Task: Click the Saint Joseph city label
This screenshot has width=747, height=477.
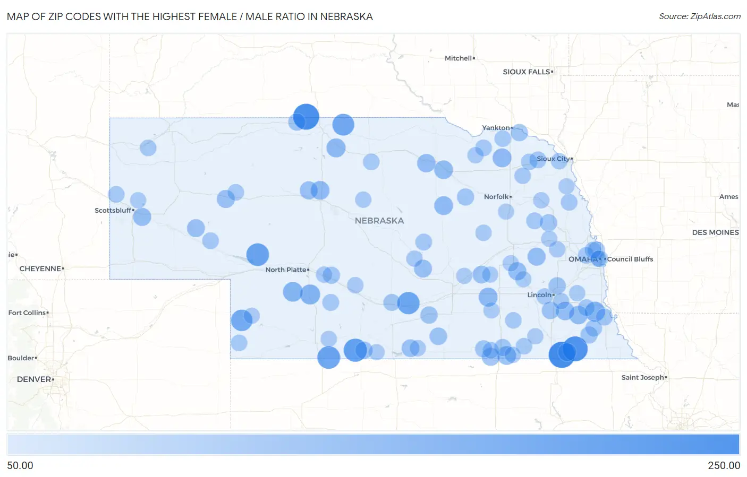Action: coord(643,377)
